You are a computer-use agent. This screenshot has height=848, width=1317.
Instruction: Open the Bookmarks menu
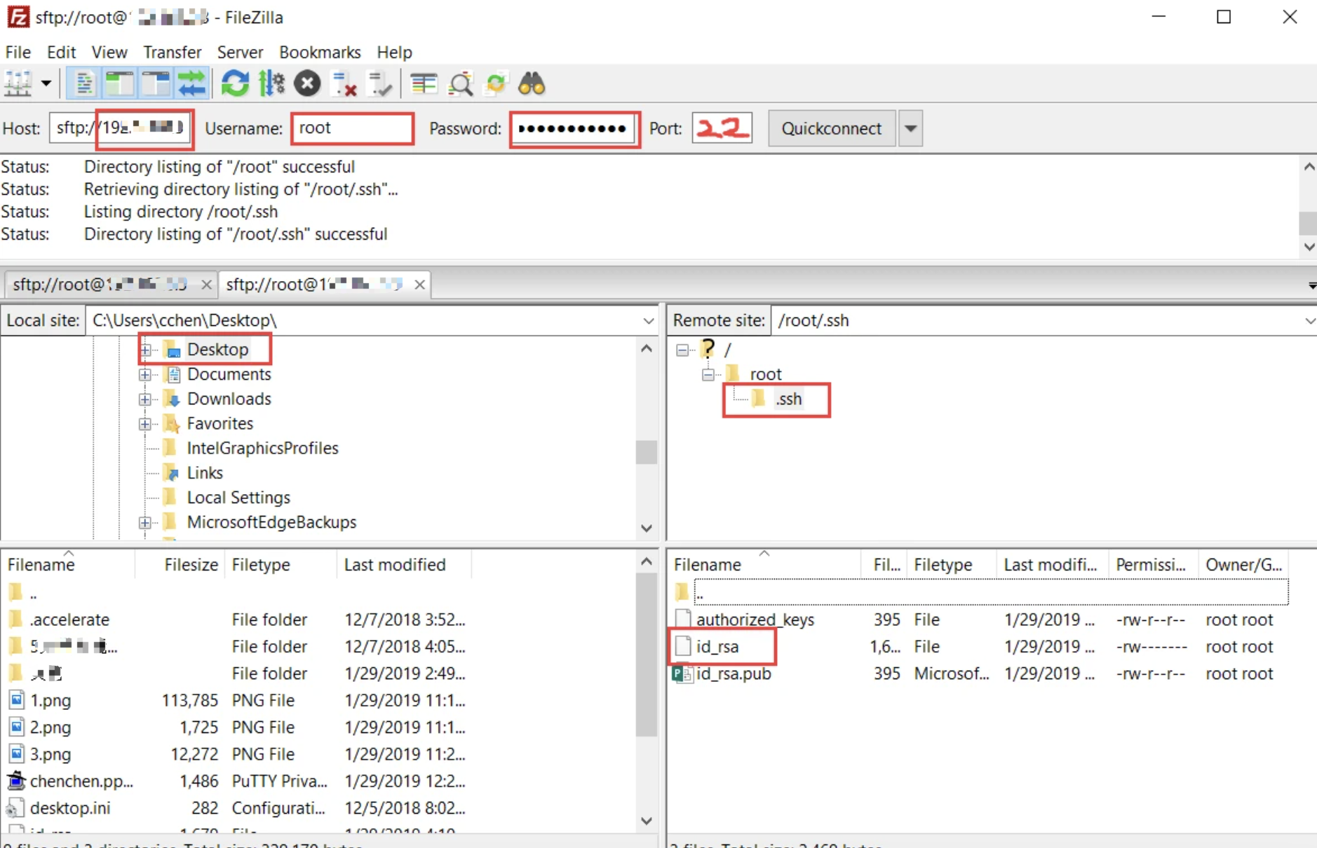(320, 52)
